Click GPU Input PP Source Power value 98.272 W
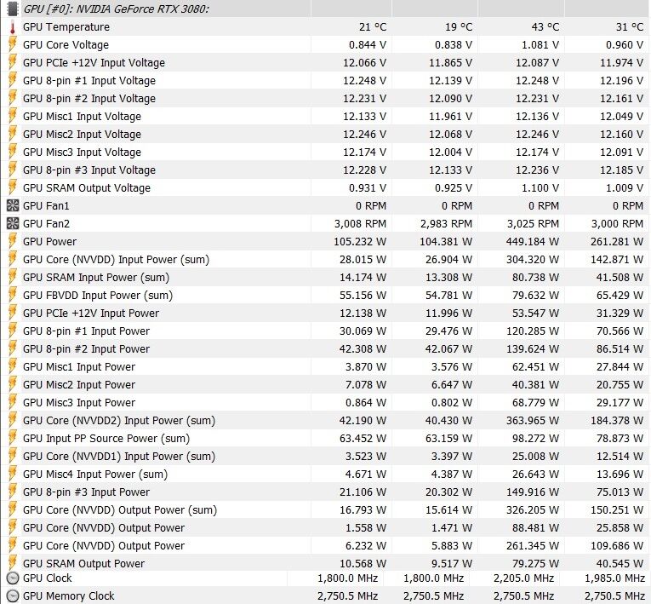This screenshot has height=604, width=651. point(535,438)
